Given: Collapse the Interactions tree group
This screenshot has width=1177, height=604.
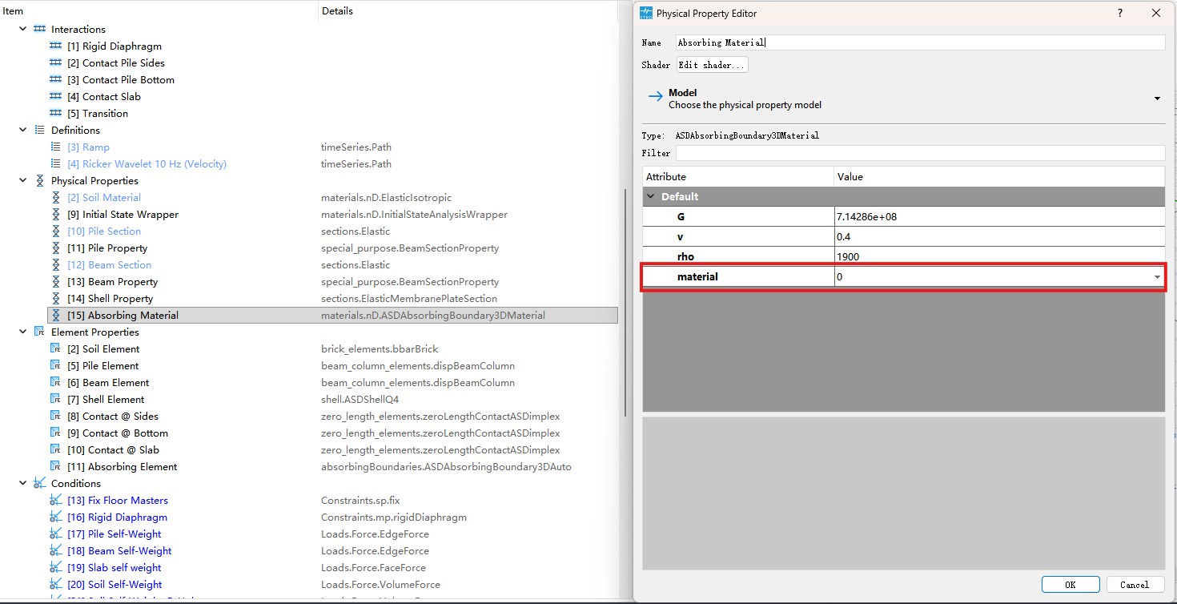Looking at the screenshot, I should [x=22, y=30].
